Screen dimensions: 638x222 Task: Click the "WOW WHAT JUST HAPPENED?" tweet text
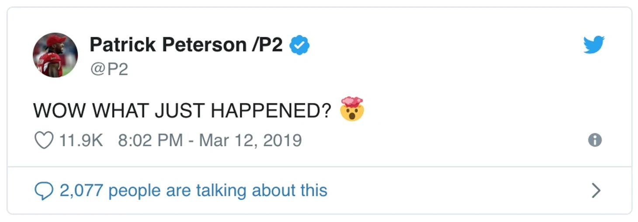click(182, 111)
